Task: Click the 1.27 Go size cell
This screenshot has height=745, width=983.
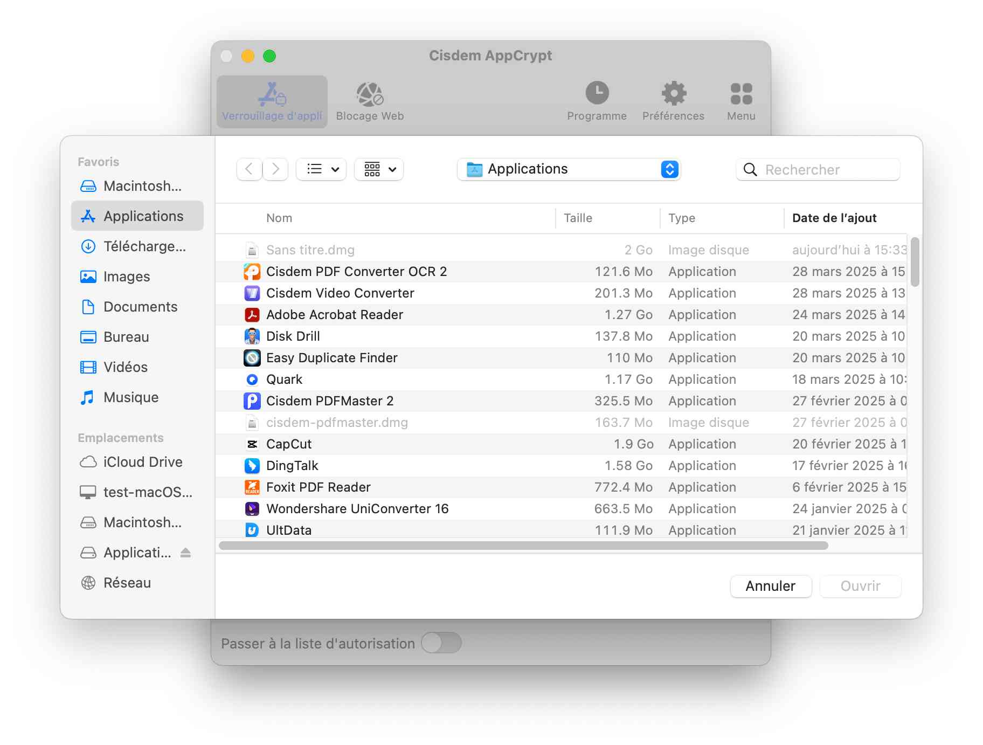Action: pos(628,315)
